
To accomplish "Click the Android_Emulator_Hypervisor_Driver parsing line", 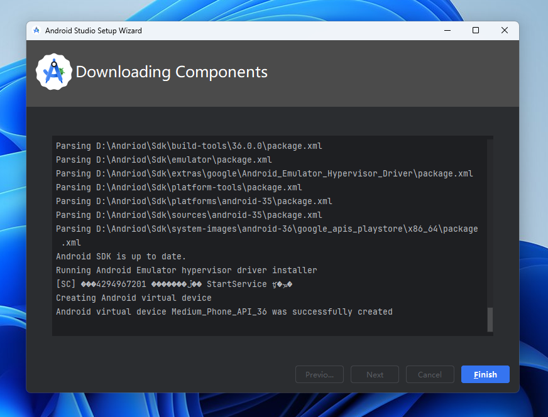I will click(x=265, y=173).
